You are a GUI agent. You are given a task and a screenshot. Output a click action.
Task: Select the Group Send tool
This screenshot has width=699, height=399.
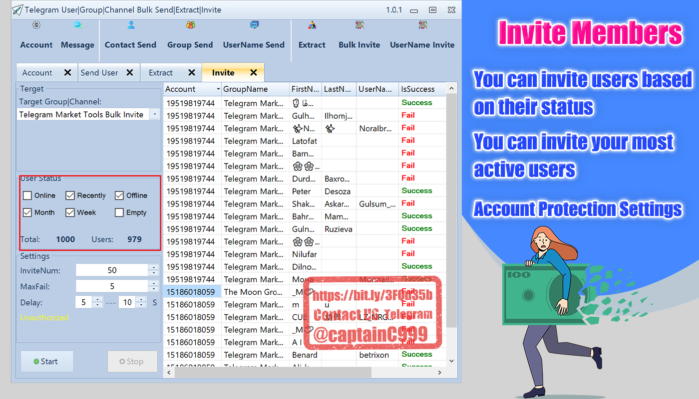tap(190, 36)
